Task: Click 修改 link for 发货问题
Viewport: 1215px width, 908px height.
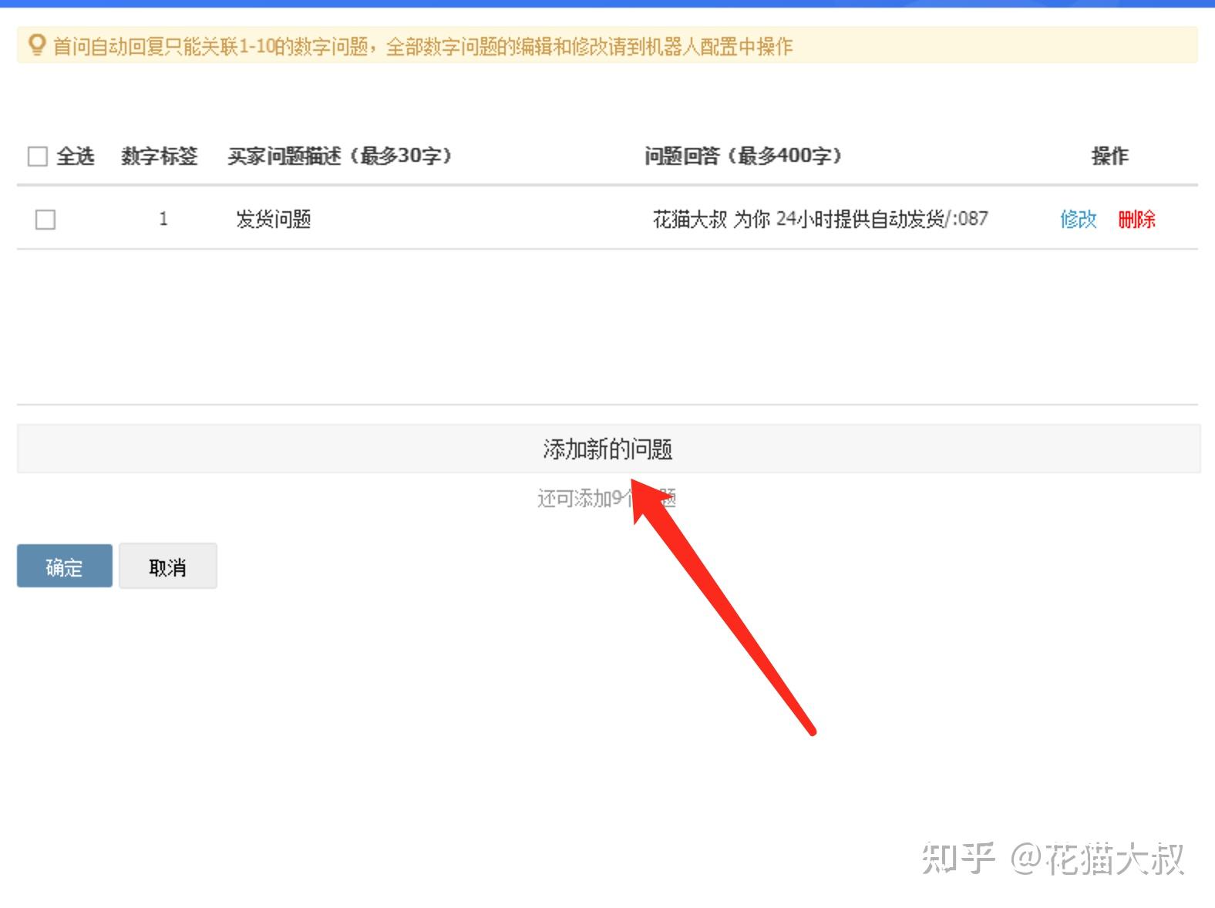Action: click(1079, 220)
